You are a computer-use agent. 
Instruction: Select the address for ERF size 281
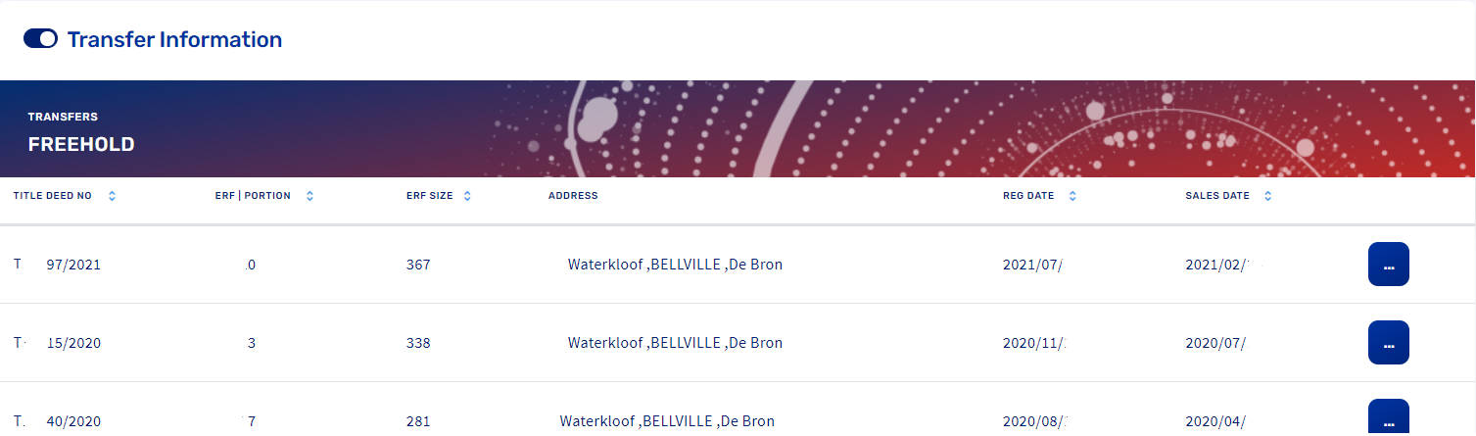tap(667, 421)
